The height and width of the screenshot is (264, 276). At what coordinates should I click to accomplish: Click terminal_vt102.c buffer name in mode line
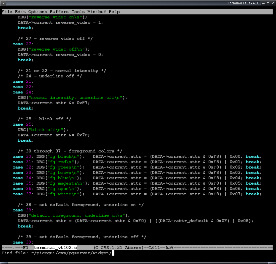[55, 248]
